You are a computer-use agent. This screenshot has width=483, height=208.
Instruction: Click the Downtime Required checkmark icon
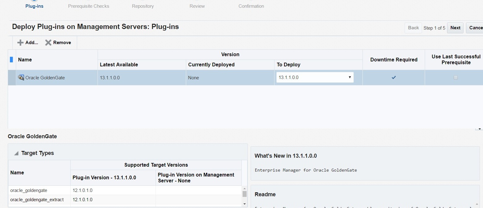[x=393, y=77]
